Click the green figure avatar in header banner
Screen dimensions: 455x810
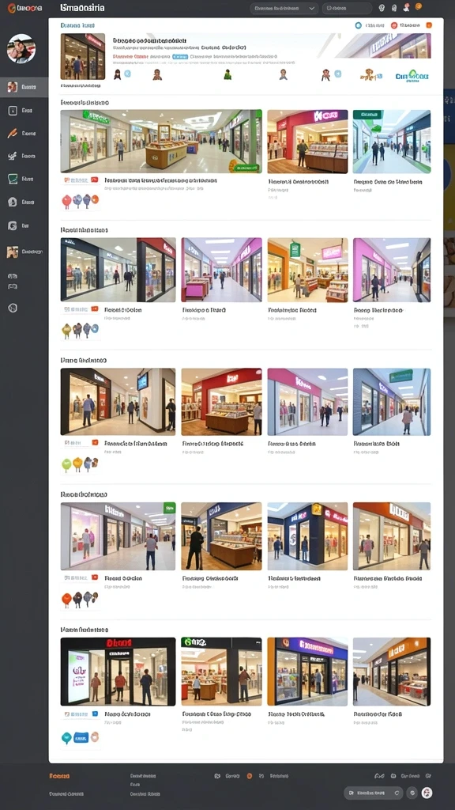(227, 74)
